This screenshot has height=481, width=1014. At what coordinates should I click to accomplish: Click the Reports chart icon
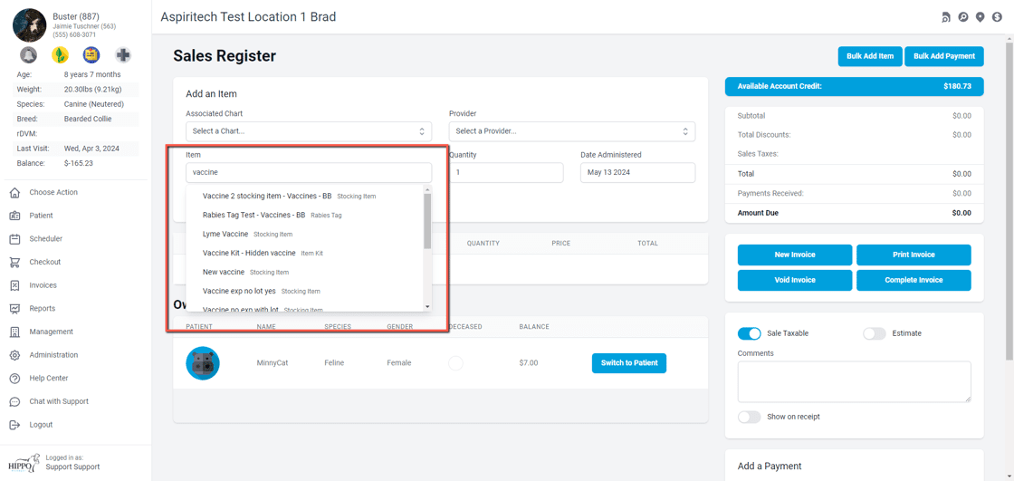pyautogui.click(x=14, y=309)
